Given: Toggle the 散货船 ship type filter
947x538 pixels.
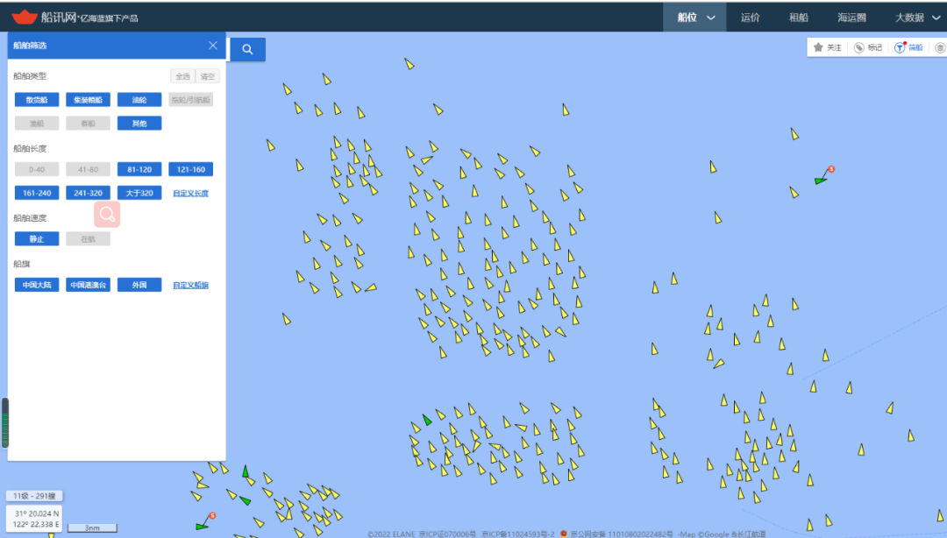Looking at the screenshot, I should (37, 100).
